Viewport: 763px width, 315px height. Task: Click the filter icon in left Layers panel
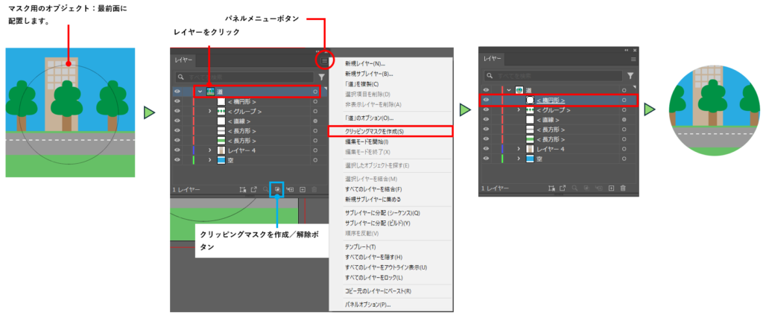pyautogui.click(x=321, y=77)
